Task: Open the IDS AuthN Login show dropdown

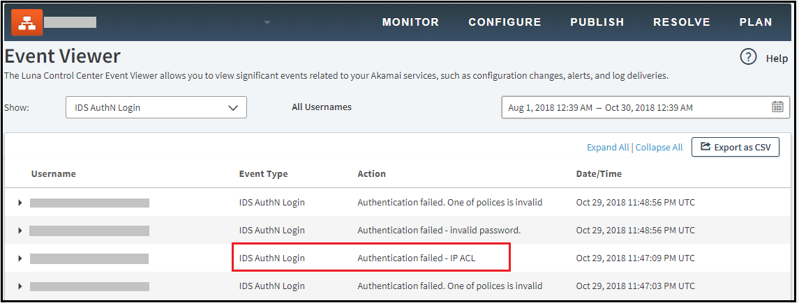Action: tap(156, 107)
